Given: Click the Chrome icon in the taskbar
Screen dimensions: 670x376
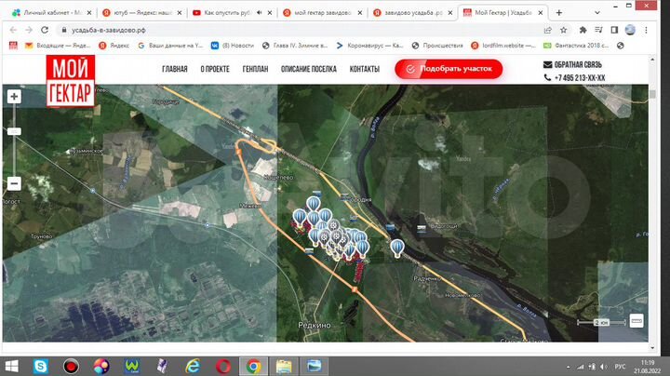Looking at the screenshot, I should point(253,366).
